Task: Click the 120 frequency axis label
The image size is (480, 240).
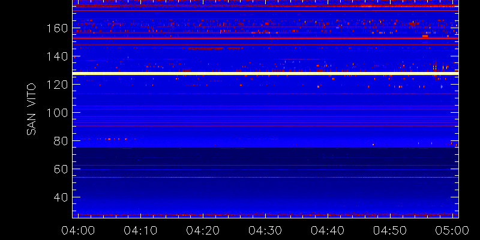Action: (x=57, y=85)
